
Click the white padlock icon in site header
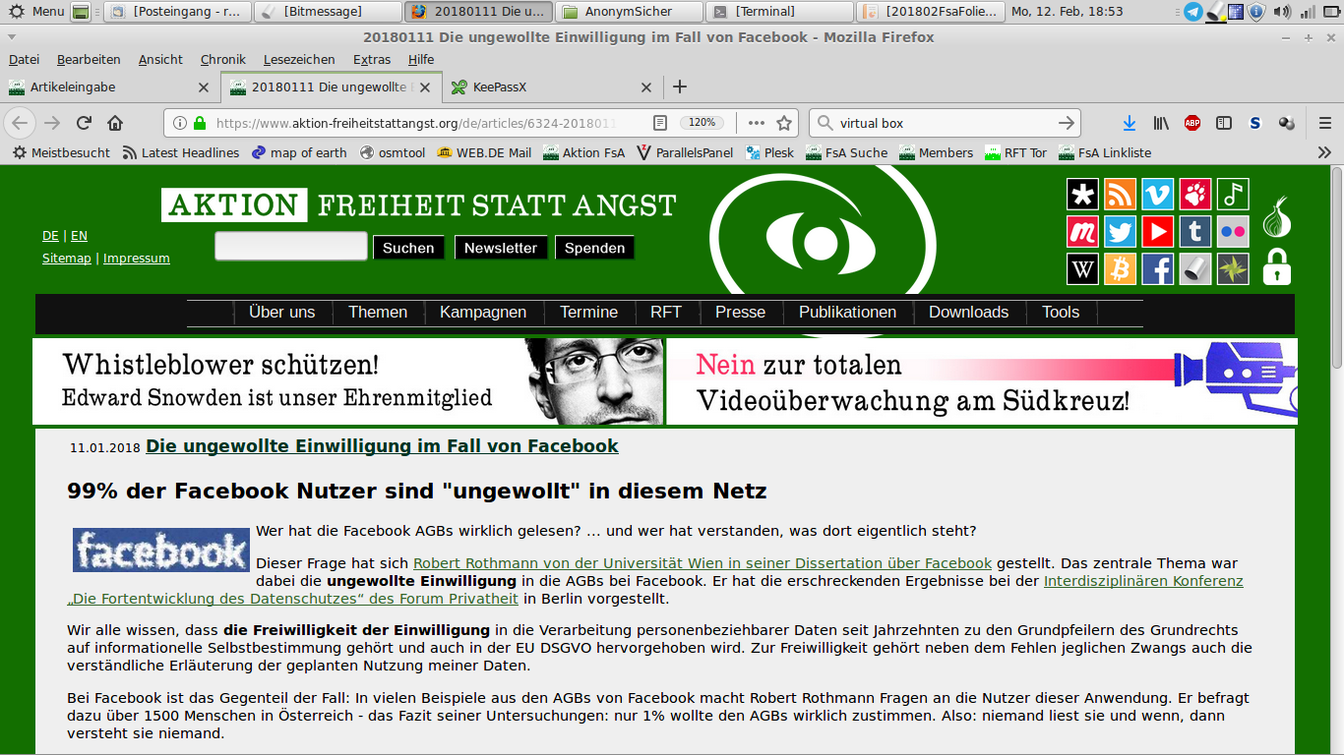click(1277, 266)
